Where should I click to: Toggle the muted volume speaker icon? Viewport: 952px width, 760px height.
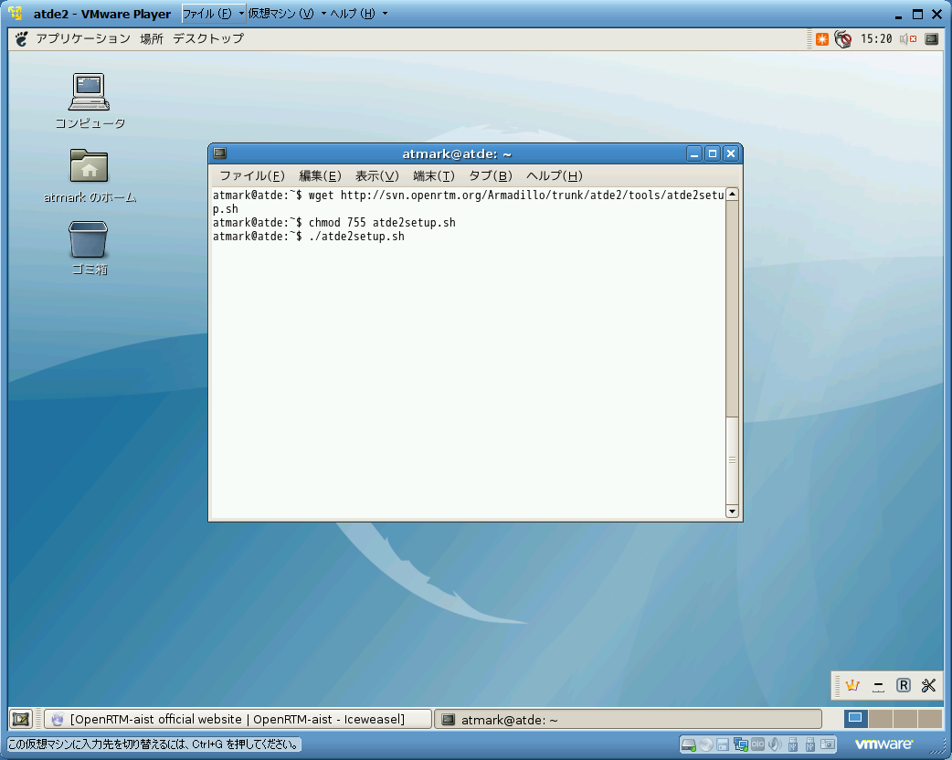[x=908, y=39]
